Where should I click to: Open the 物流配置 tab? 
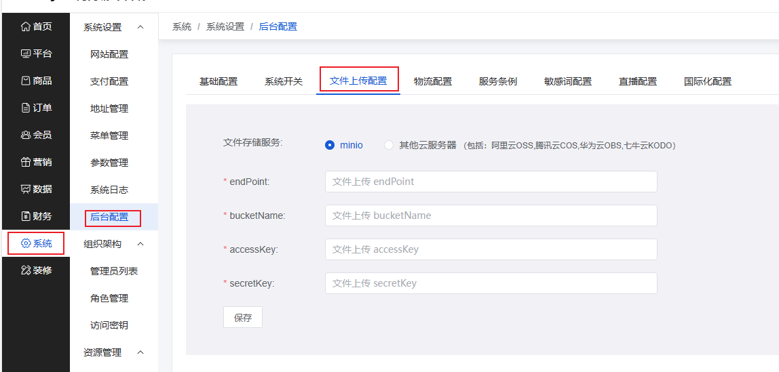click(433, 81)
